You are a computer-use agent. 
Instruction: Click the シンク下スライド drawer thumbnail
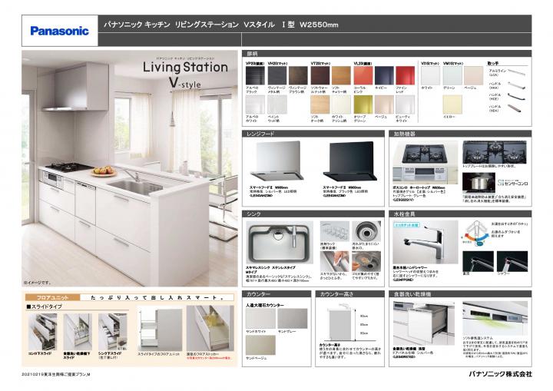click(112, 332)
